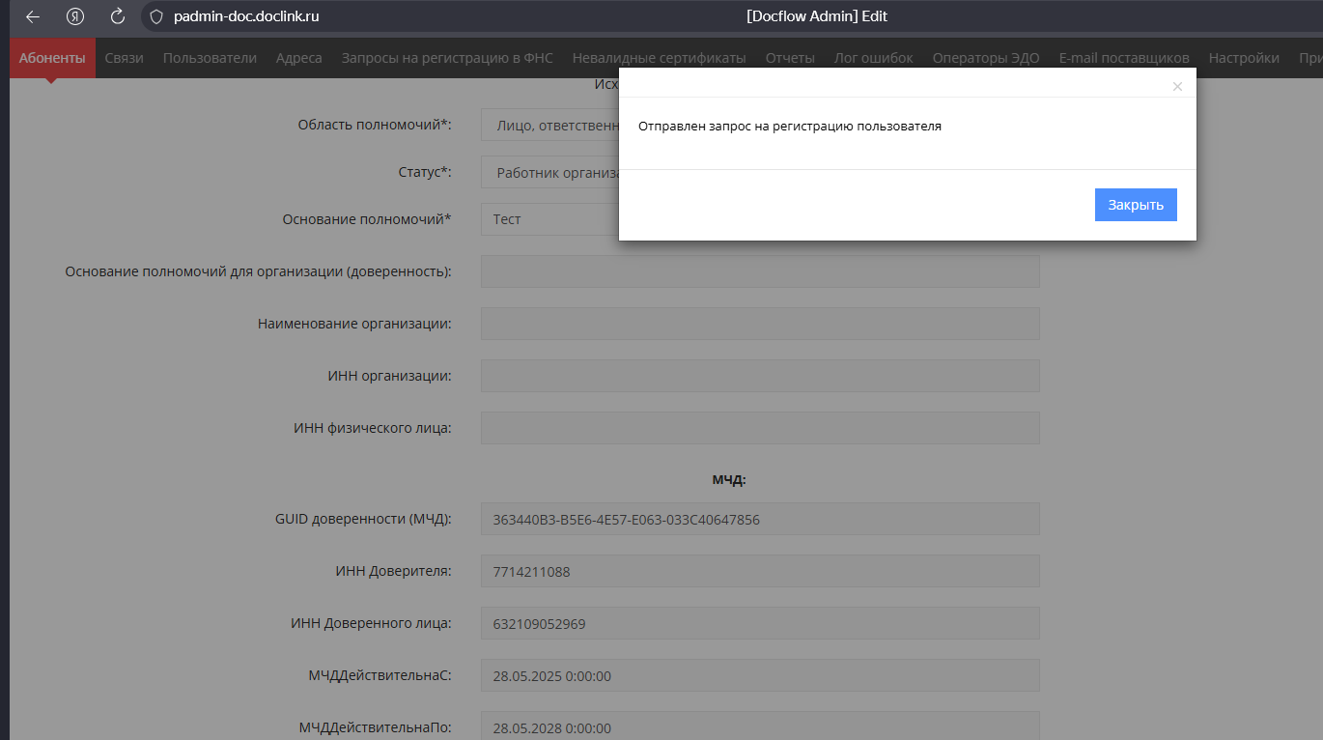The width and height of the screenshot is (1323, 740).
Task: Open the E-mail поставщиков tab
Action: (1124, 58)
